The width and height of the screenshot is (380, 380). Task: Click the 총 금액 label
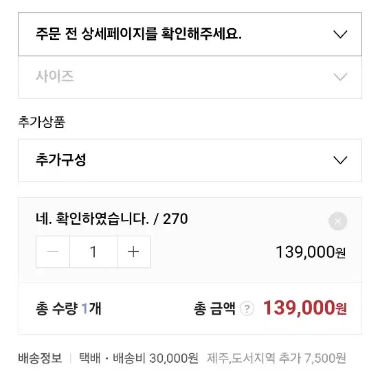tap(214, 309)
